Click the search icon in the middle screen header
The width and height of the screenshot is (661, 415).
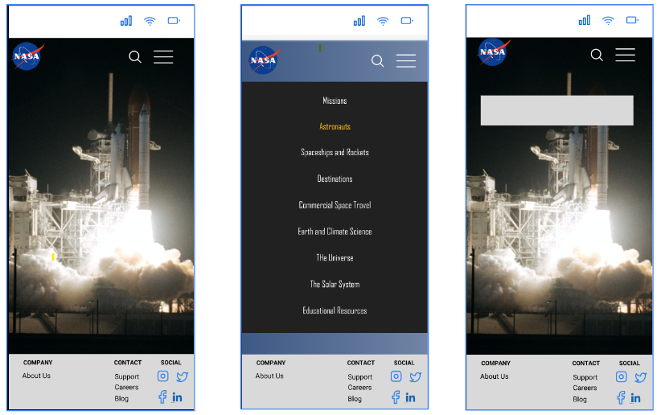click(377, 61)
